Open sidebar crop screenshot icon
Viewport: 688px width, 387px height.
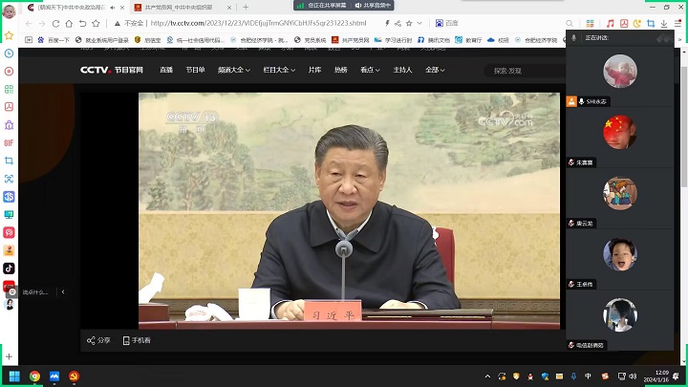coord(9,161)
